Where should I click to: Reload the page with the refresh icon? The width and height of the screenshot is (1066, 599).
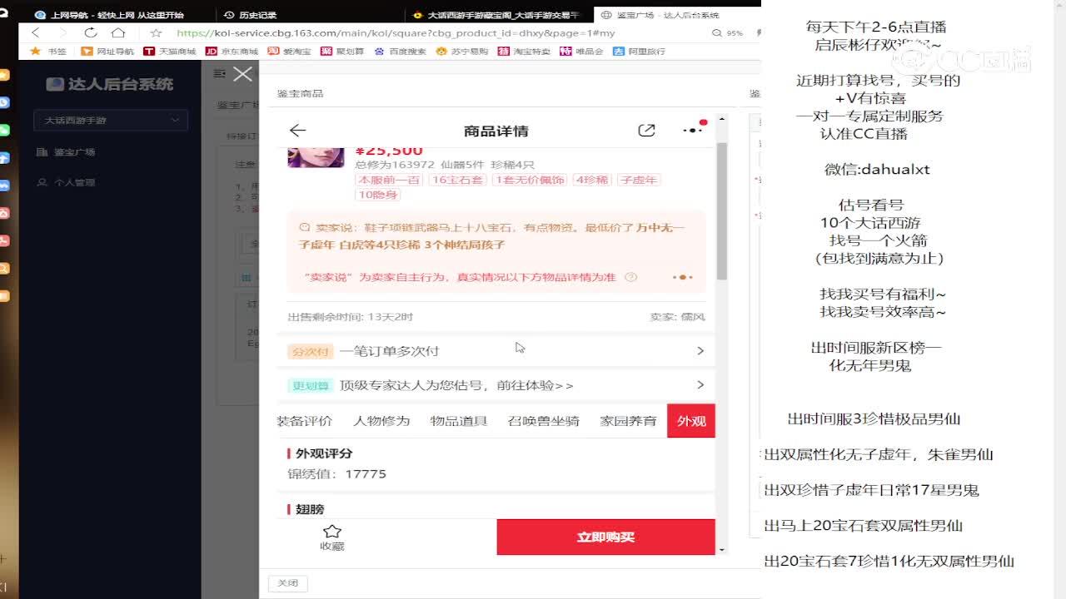(x=91, y=32)
